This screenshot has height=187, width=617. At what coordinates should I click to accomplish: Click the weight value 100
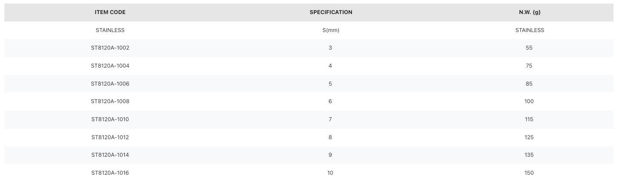529,101
